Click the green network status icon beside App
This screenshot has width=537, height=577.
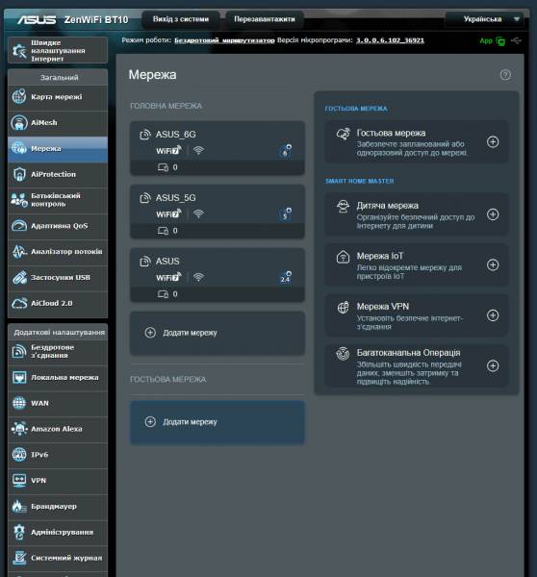500,41
